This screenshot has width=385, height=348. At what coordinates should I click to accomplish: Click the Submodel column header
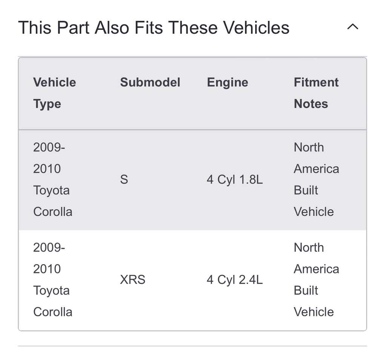[150, 82]
